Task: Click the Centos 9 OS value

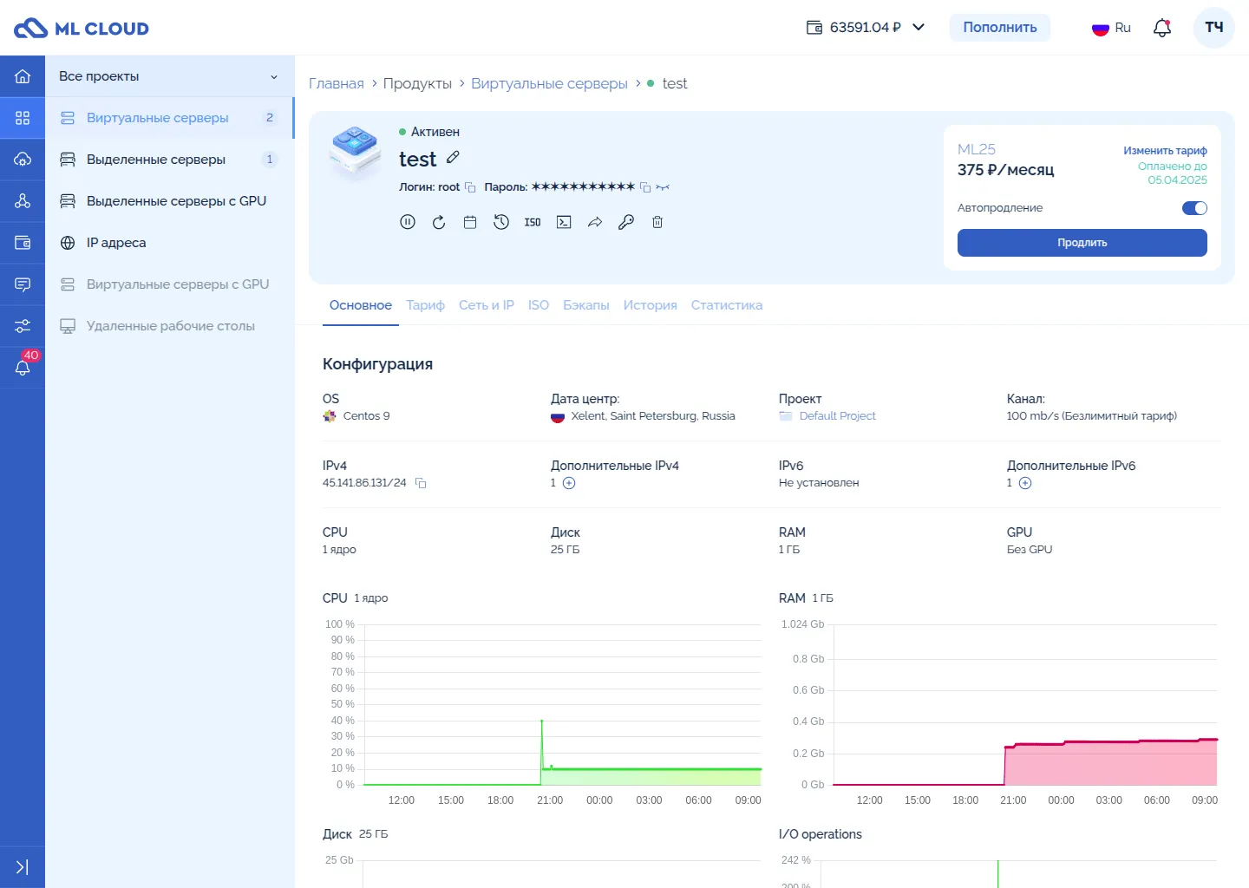Action: [366, 416]
